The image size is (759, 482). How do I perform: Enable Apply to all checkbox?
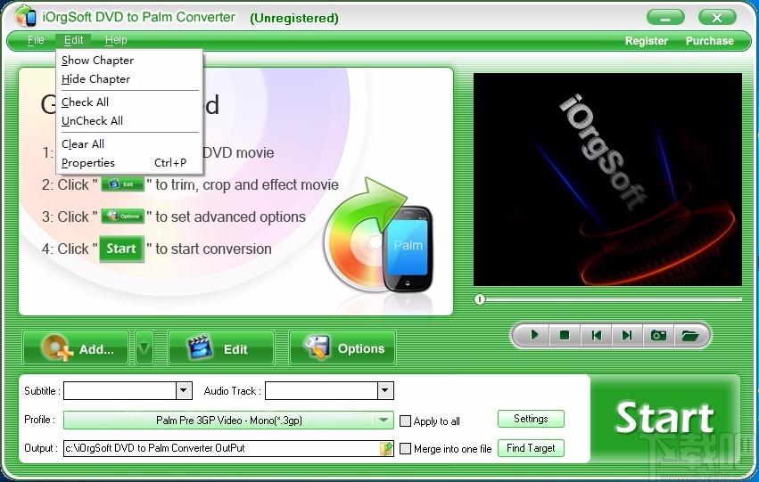coord(405,421)
